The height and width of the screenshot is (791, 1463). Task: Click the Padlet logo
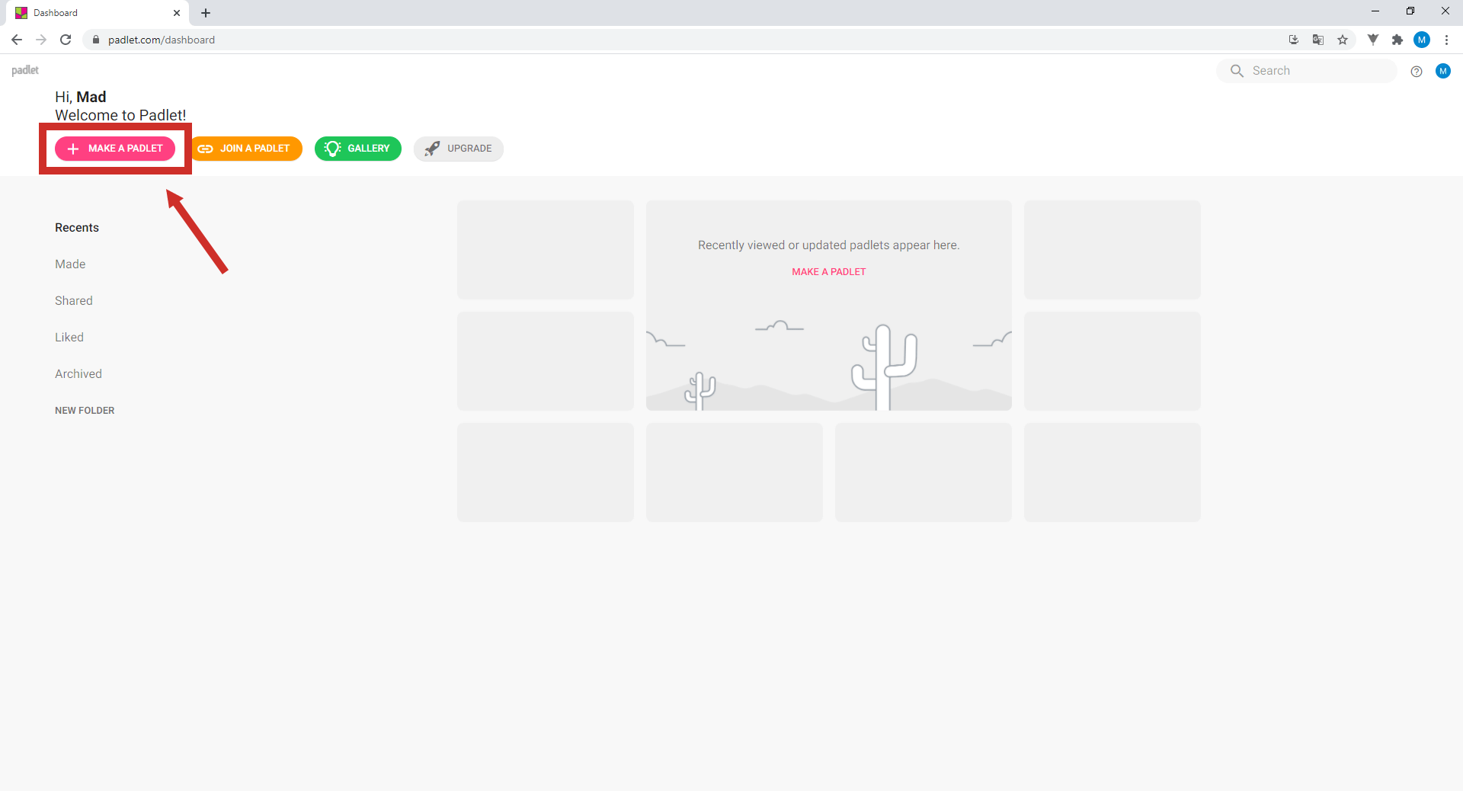[x=25, y=70]
